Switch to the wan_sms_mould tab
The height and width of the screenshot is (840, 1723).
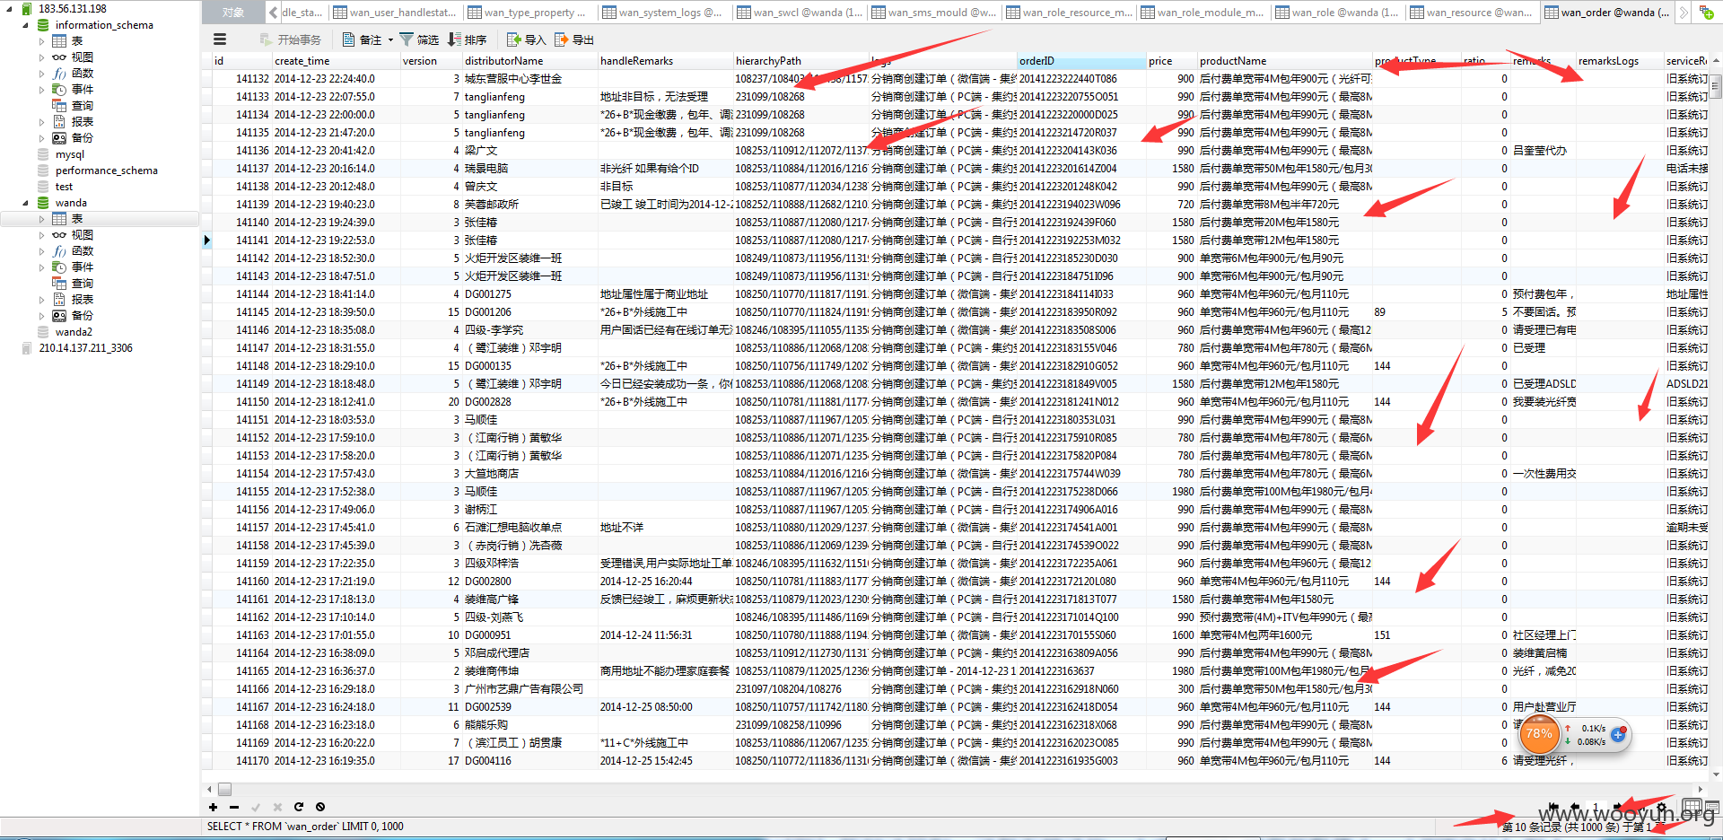point(932,13)
